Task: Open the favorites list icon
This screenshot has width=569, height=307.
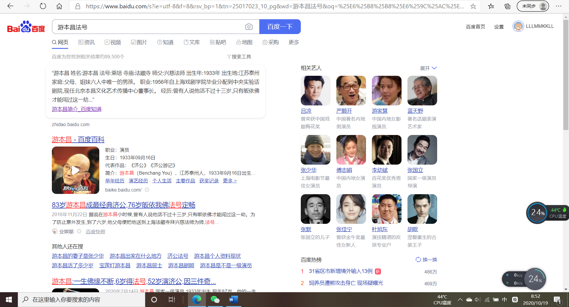Action: click(x=491, y=6)
